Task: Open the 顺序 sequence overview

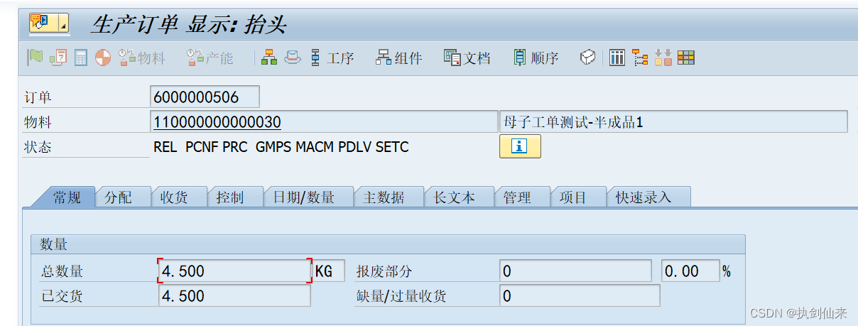Action: point(536,58)
